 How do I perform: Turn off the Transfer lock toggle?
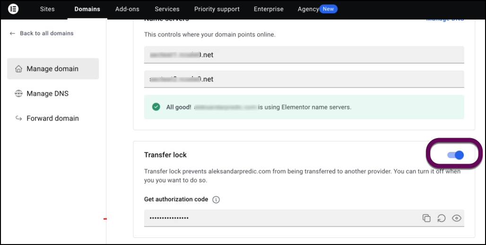pyautogui.click(x=455, y=155)
